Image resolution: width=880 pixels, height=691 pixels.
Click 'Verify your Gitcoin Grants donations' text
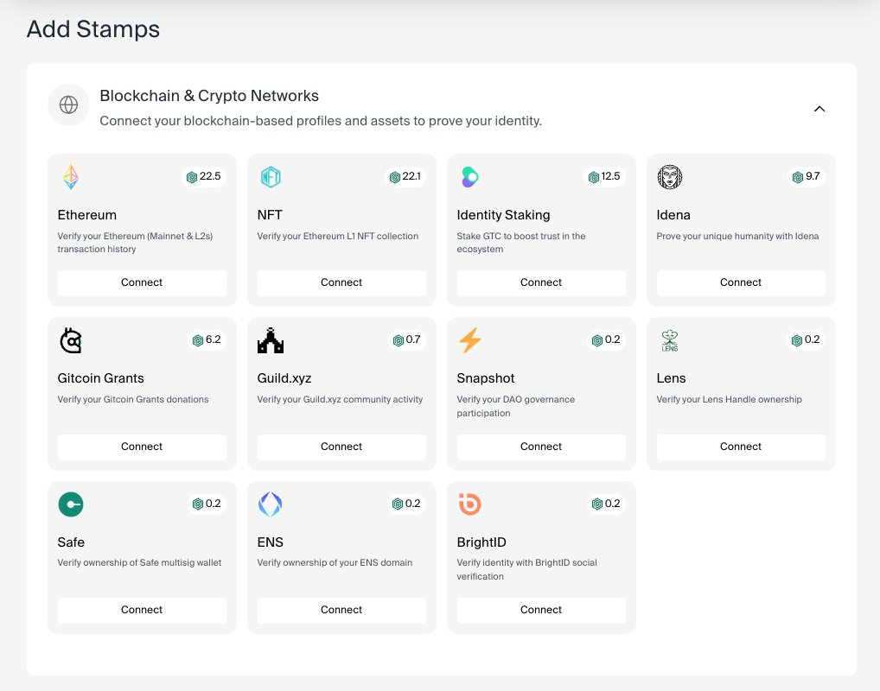coord(133,399)
